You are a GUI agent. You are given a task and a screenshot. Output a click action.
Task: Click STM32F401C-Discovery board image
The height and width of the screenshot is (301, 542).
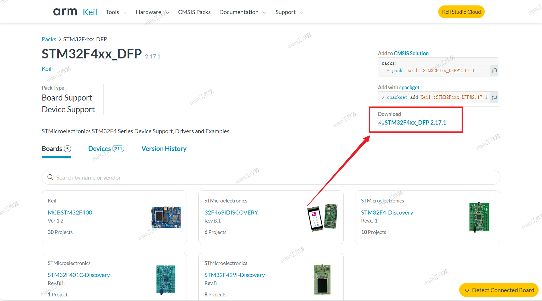[166, 280]
